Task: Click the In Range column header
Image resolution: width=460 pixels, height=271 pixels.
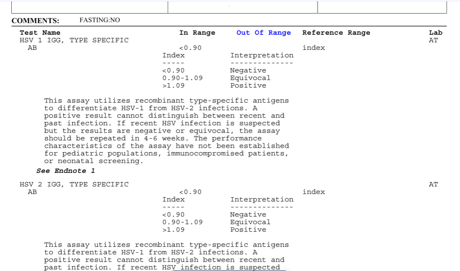Action: (x=197, y=33)
